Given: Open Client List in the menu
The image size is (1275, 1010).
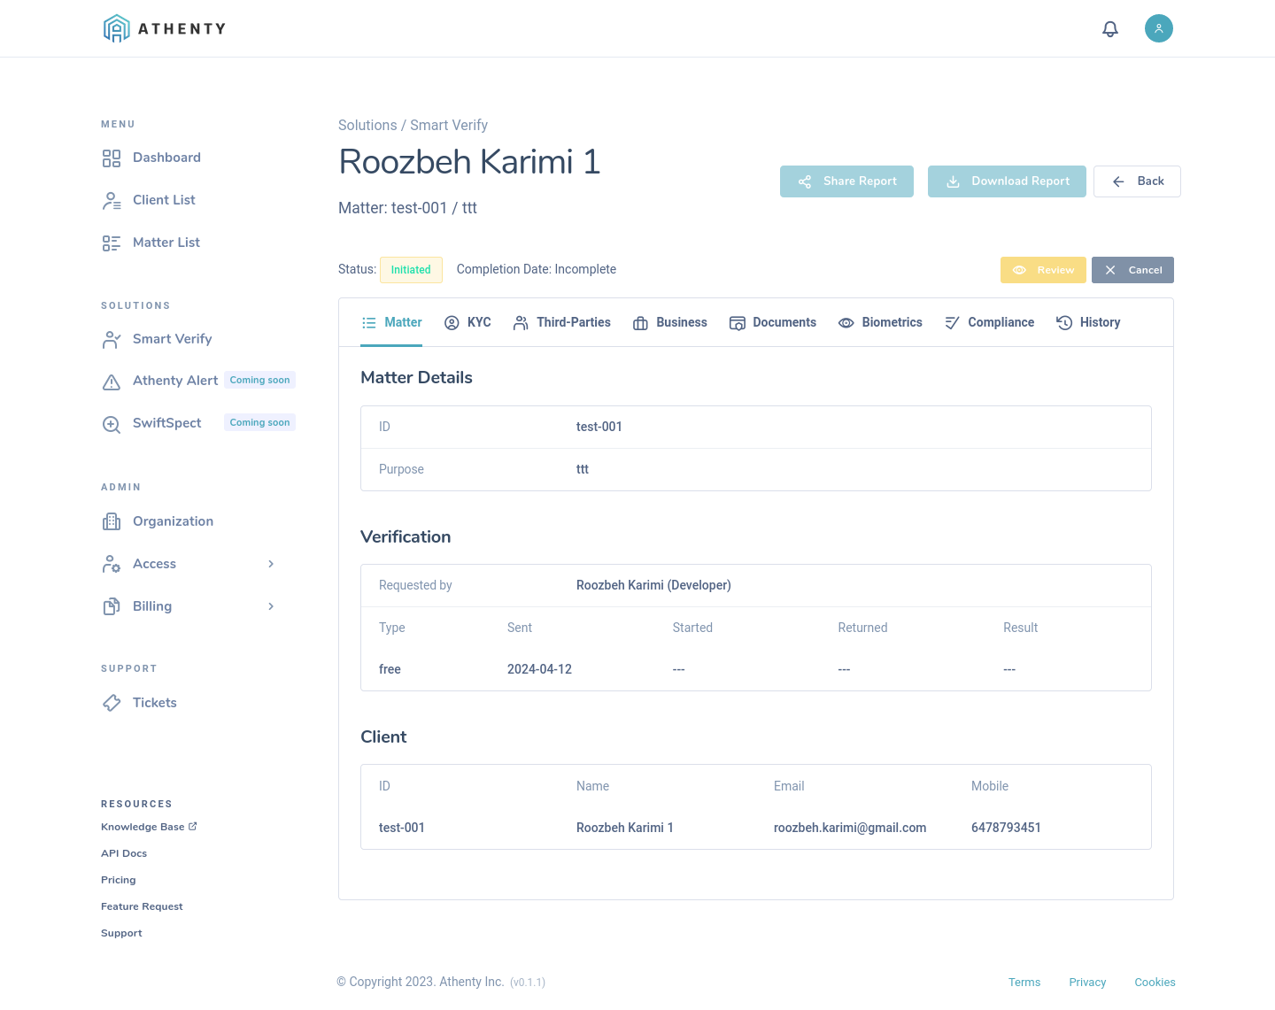Looking at the screenshot, I should 164,200.
